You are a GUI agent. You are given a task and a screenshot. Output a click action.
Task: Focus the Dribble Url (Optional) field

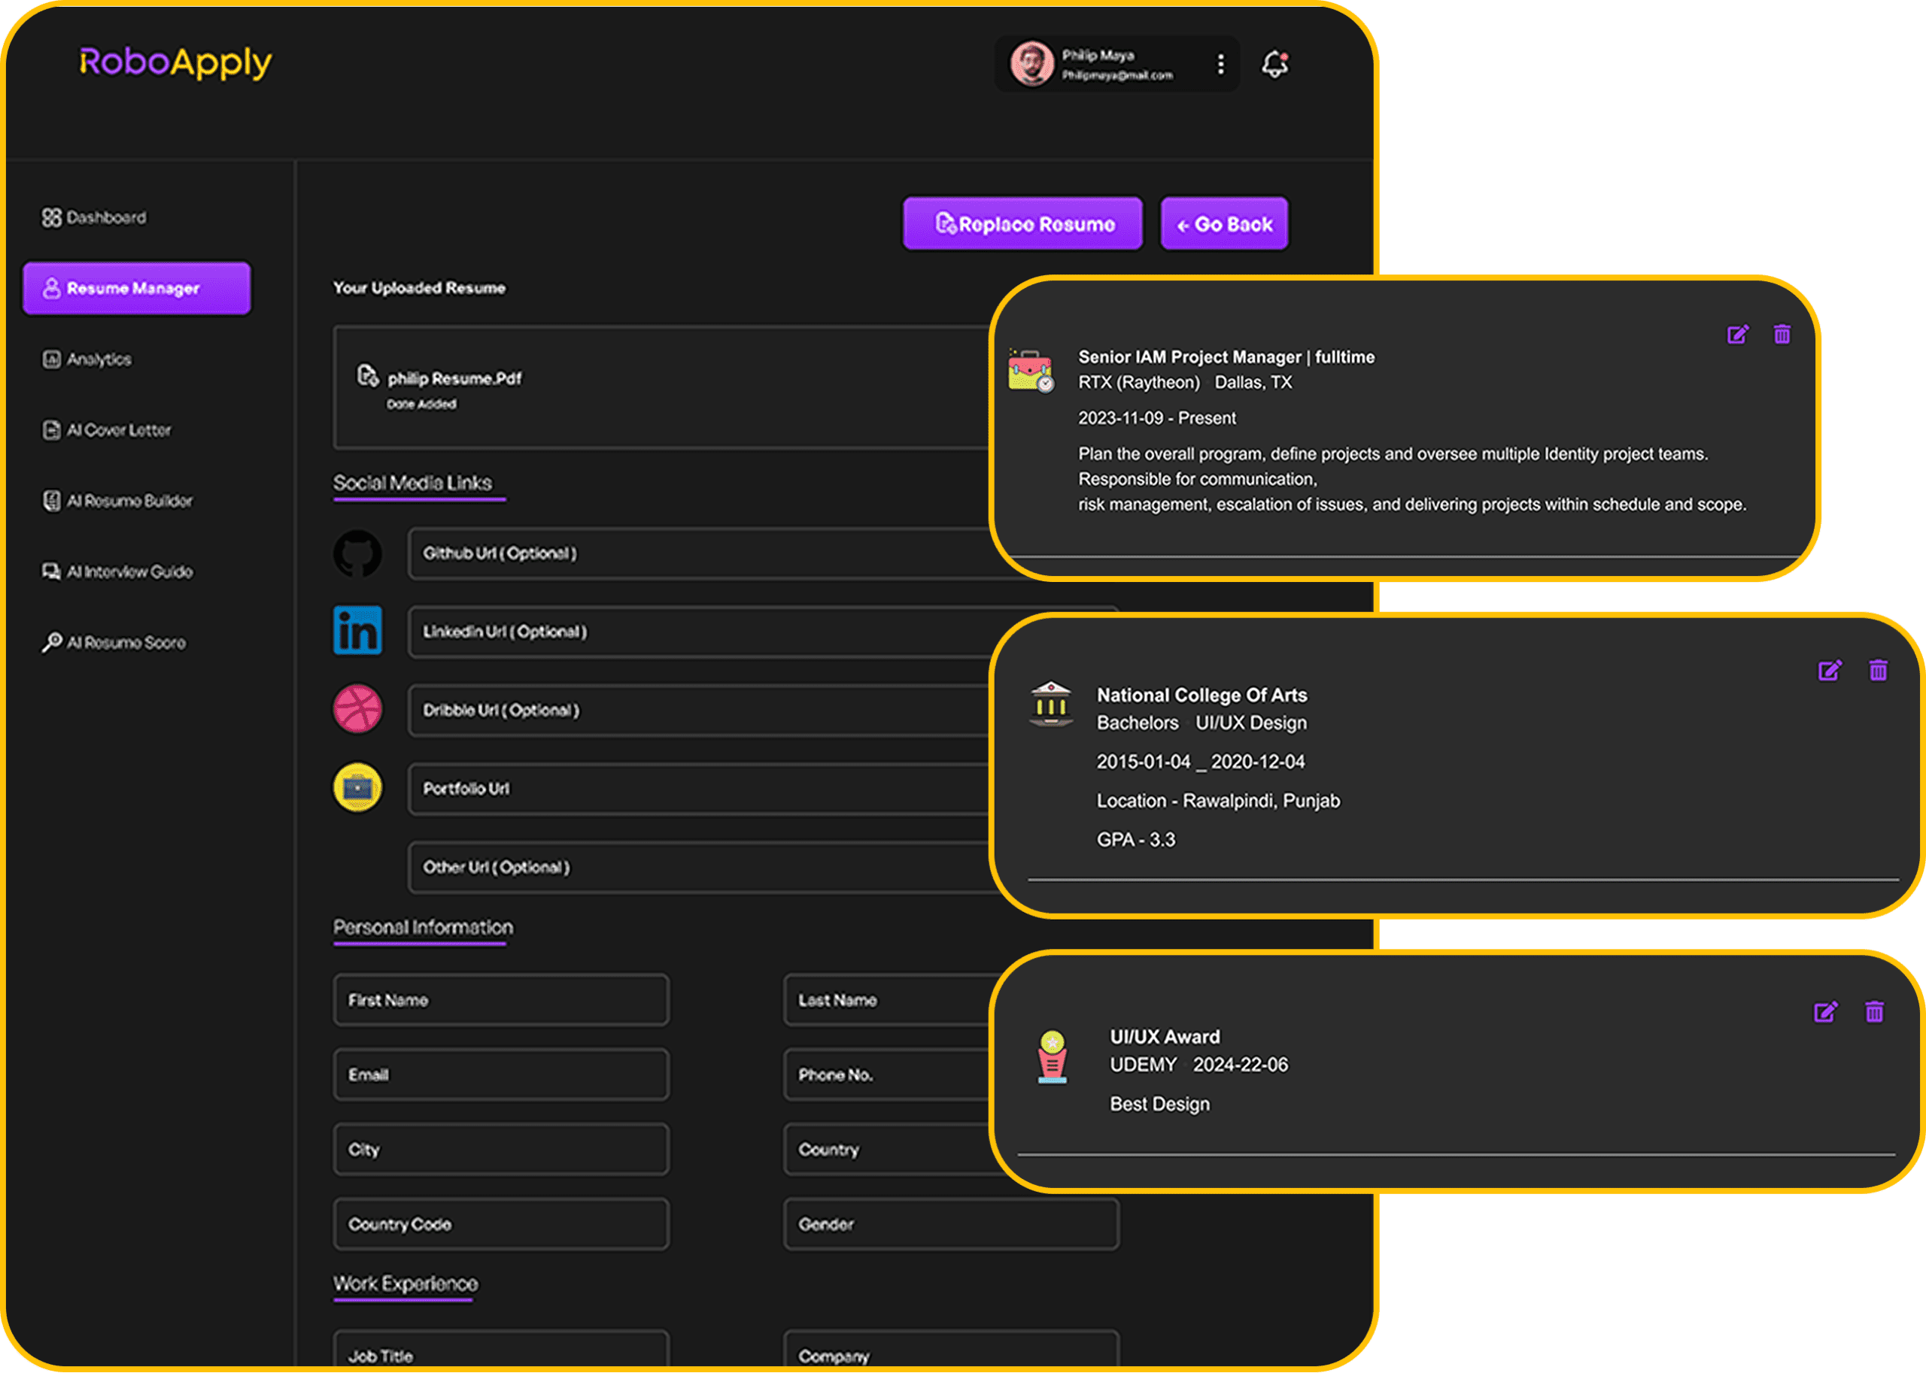(700, 711)
